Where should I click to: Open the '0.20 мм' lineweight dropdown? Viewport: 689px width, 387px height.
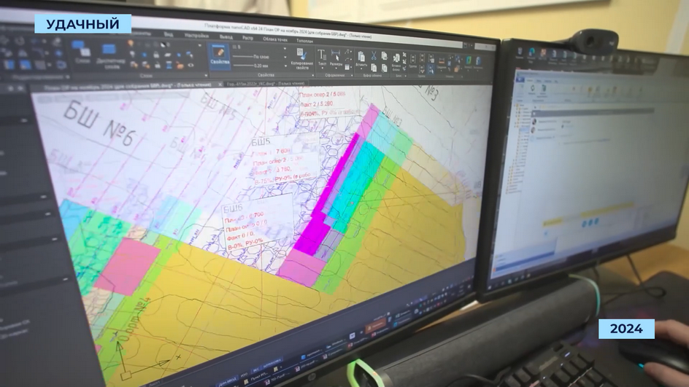tap(285, 67)
